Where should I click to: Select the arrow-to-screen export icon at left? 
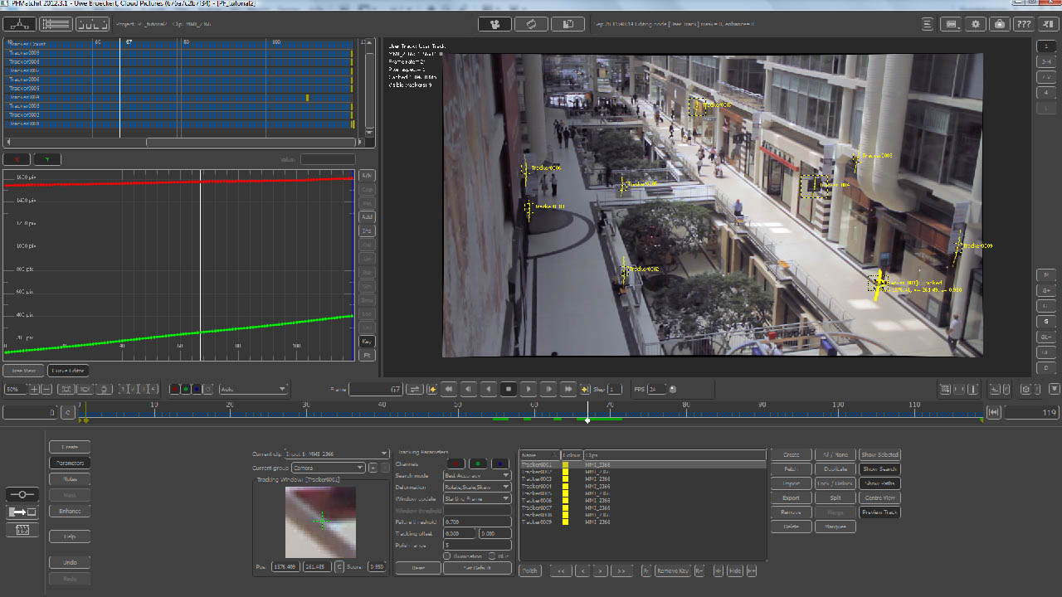(22, 512)
